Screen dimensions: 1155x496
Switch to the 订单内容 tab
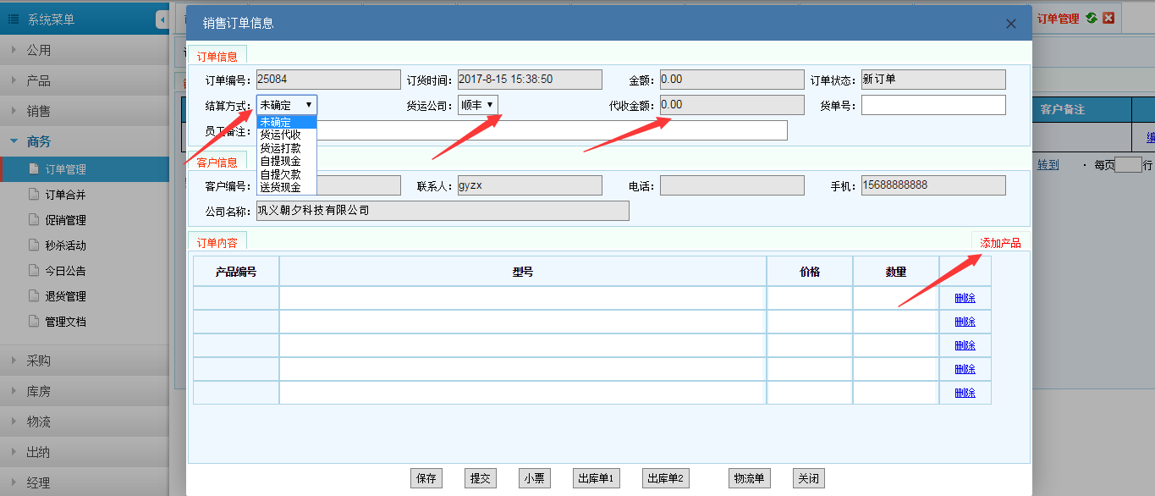click(x=217, y=243)
